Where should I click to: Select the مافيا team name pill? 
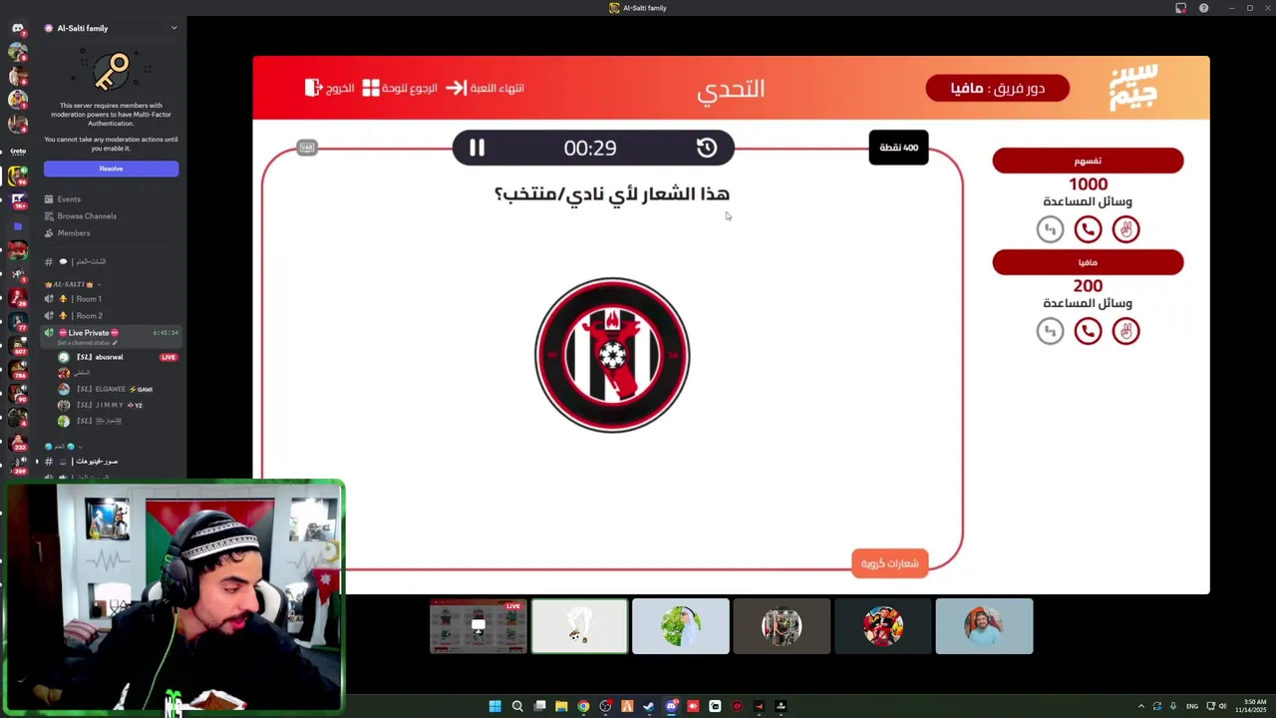(1088, 262)
